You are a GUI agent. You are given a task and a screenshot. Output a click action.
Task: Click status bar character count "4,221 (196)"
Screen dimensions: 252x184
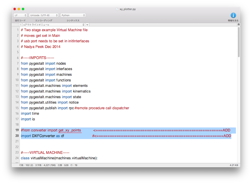coord(50,165)
